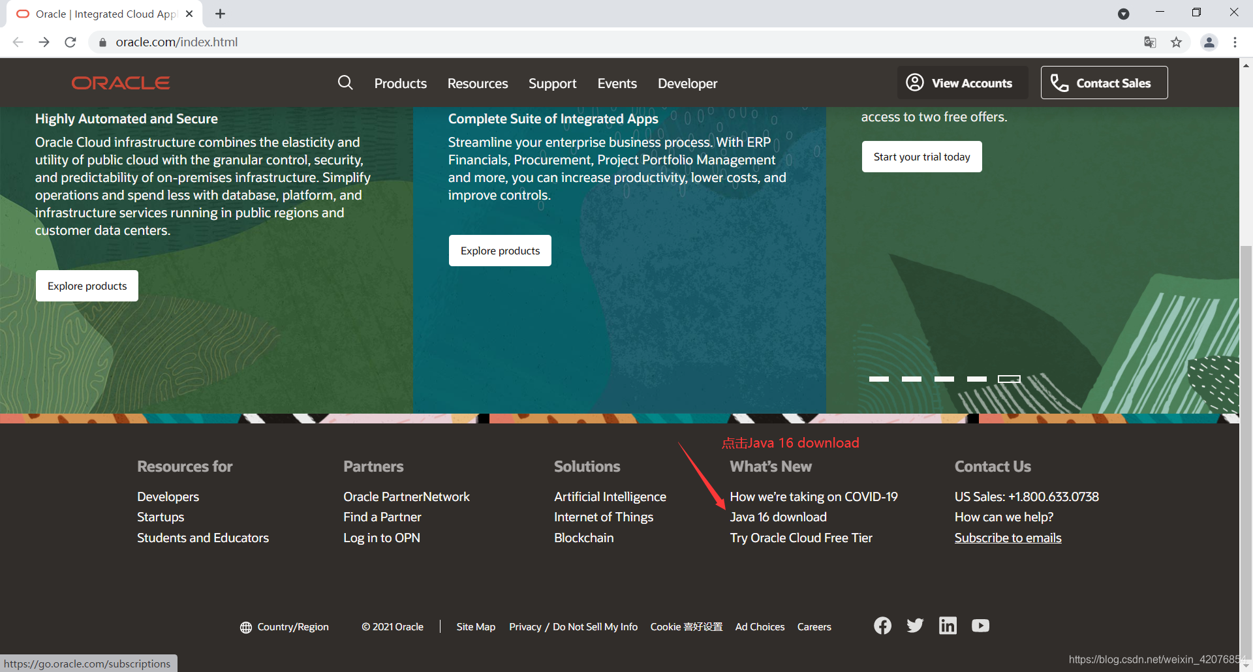Open a new tab with plus icon
This screenshot has width=1253, height=672.
221,14
